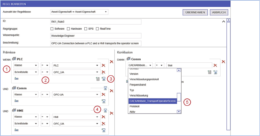Click the ÜBERNEHMEN button
Viewport: 260px width, 136px height.
[x=195, y=12]
